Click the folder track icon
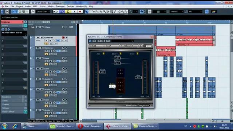This screenshot has width=233, height=131. pyautogui.click(x=33, y=27)
